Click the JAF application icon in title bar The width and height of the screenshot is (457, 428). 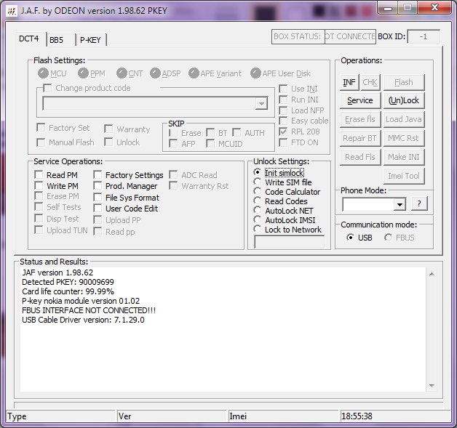12,11
